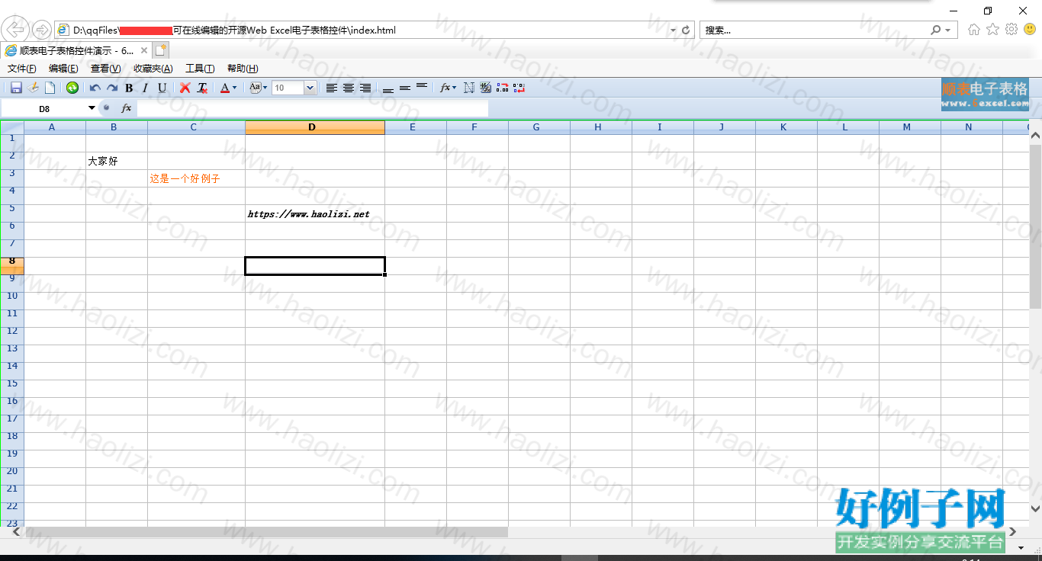Click the cell borders icon
The width and height of the screenshot is (1042, 561).
(x=469, y=88)
